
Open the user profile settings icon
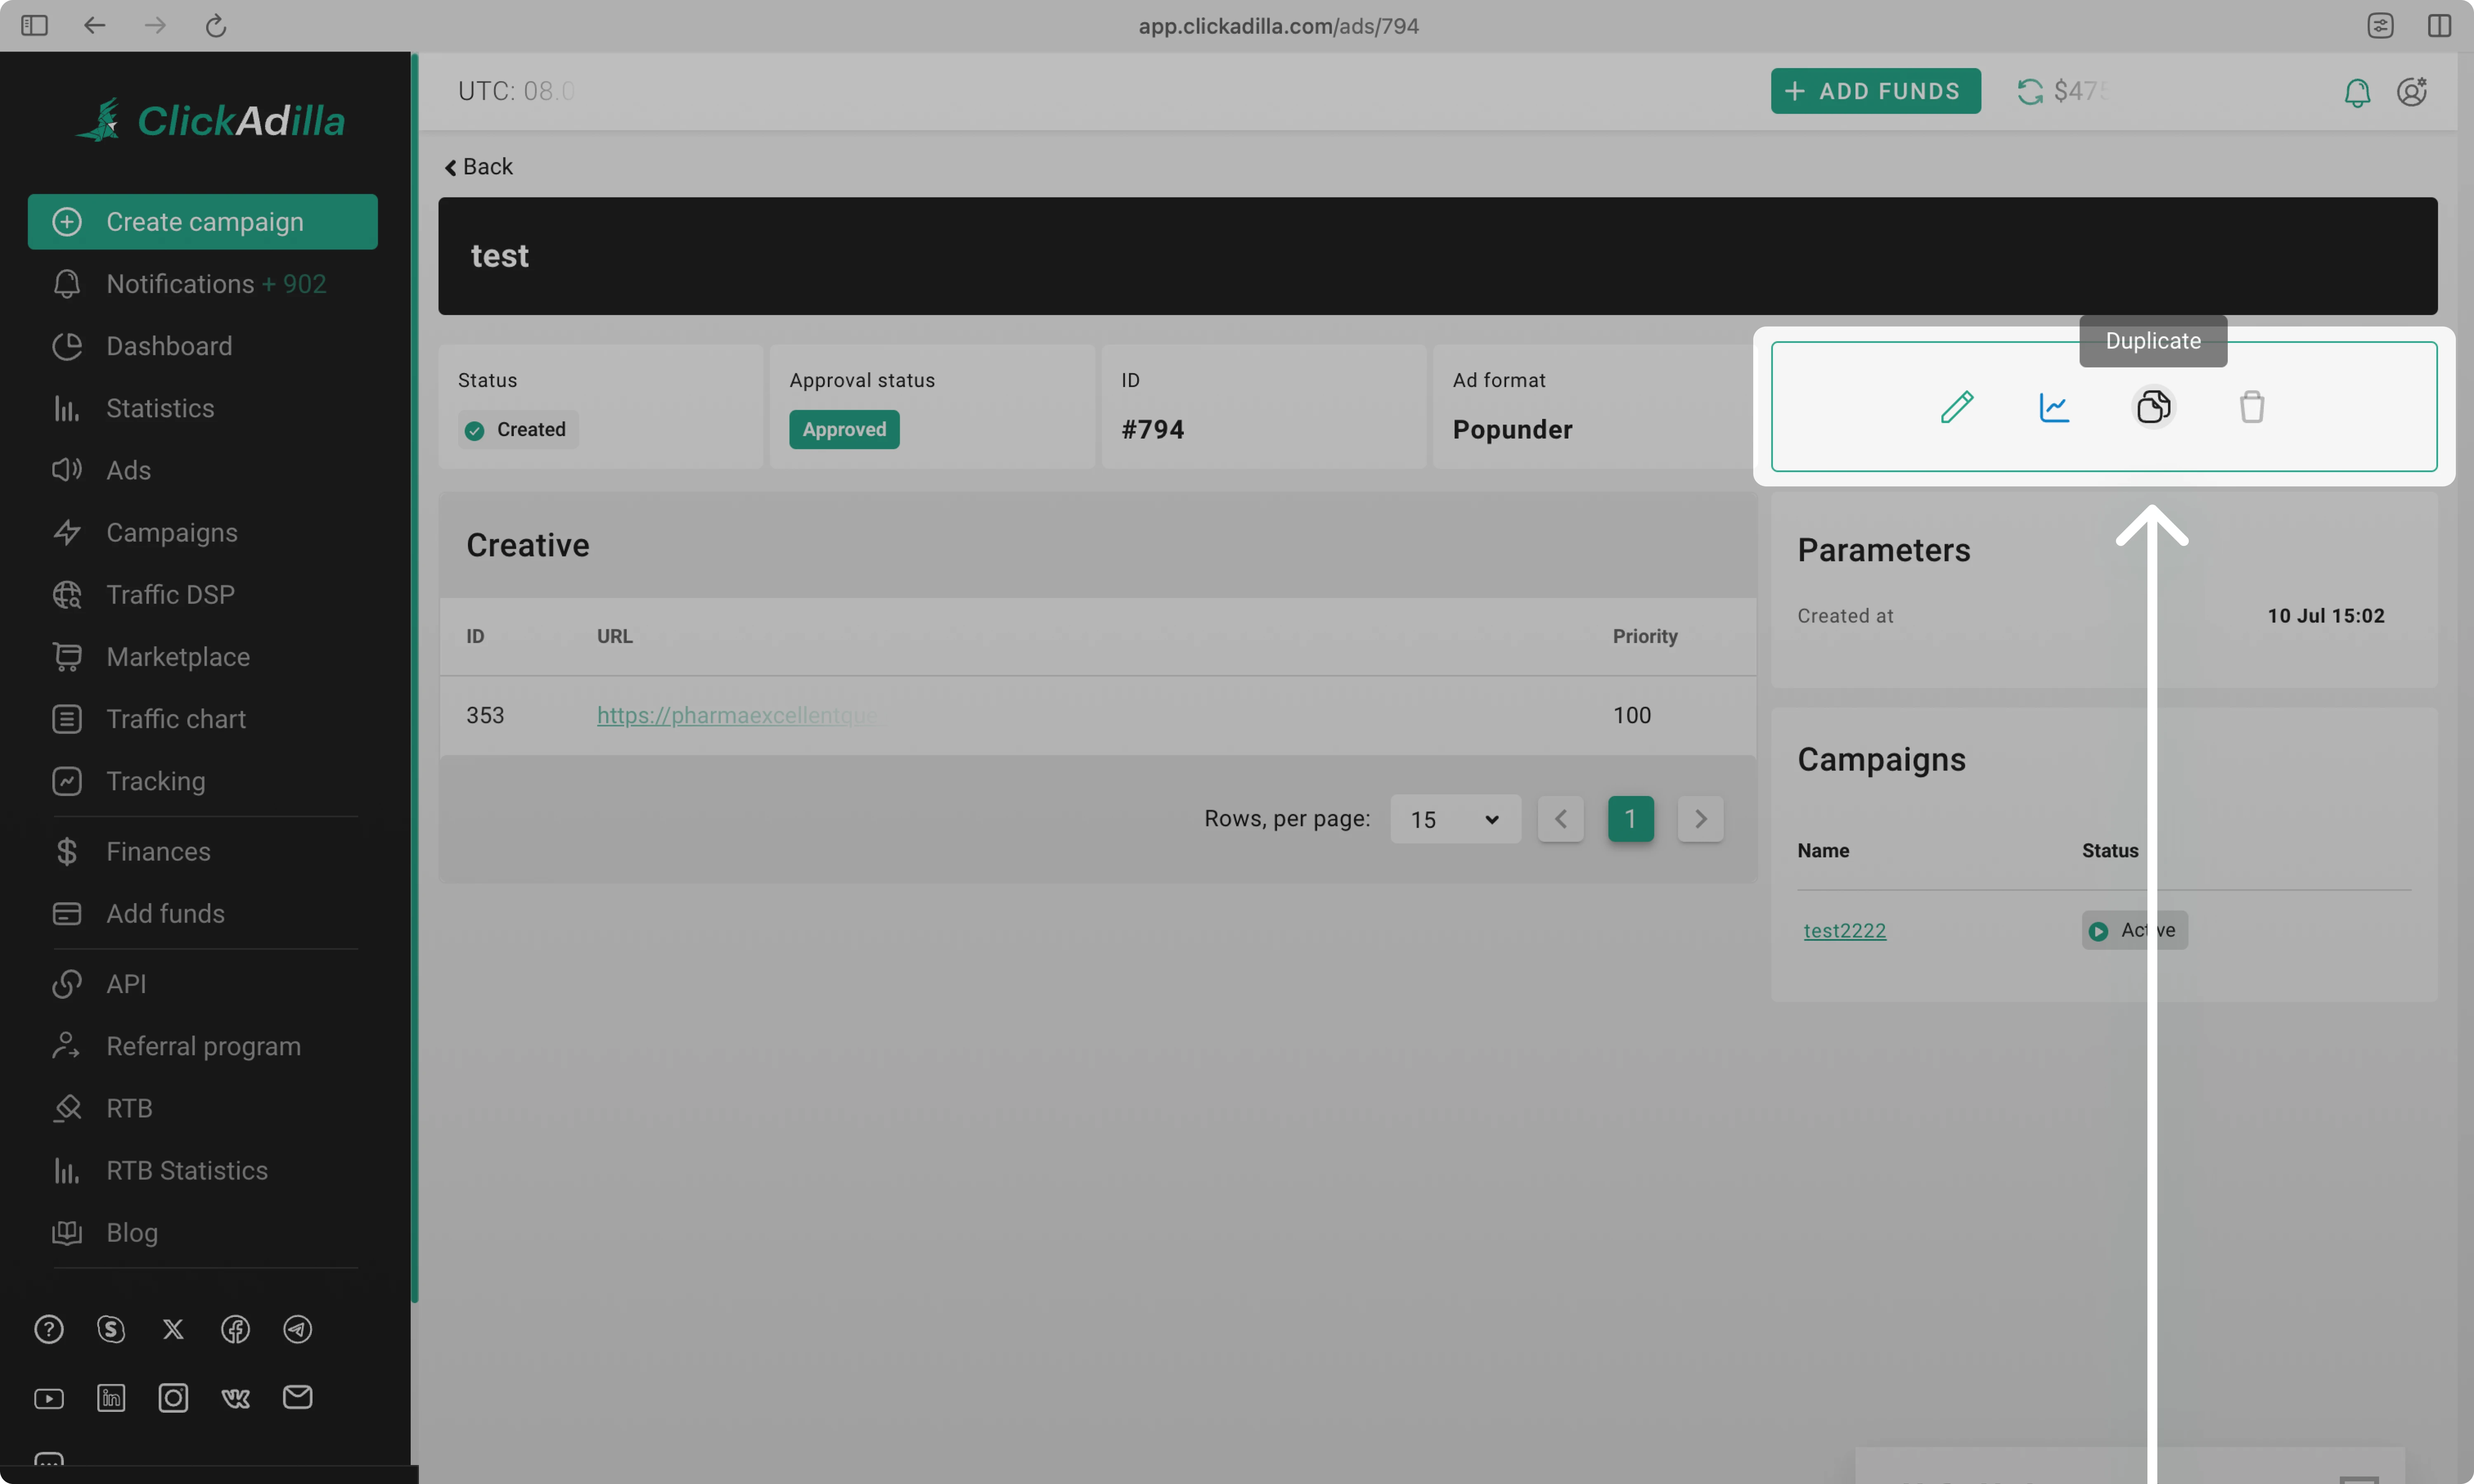pos(2411,92)
